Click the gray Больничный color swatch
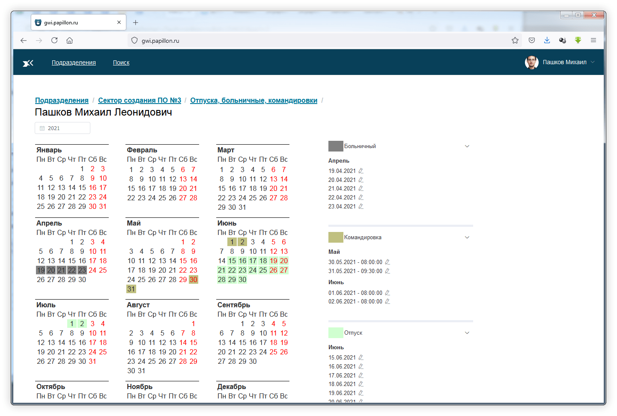Screen dimensions: 617x416 pyautogui.click(x=336, y=146)
